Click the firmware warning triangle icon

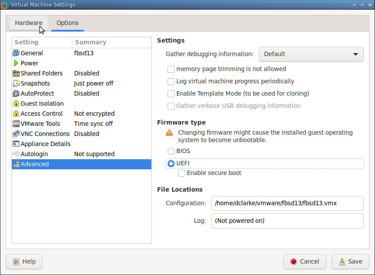(169, 132)
